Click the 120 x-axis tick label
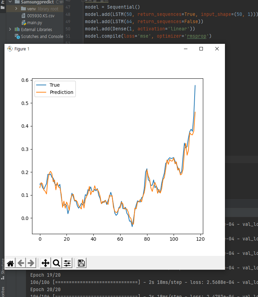 click(200, 239)
